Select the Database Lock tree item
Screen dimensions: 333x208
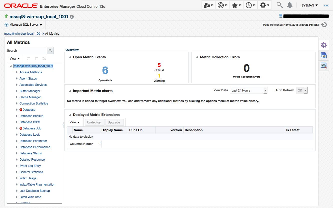(30, 135)
